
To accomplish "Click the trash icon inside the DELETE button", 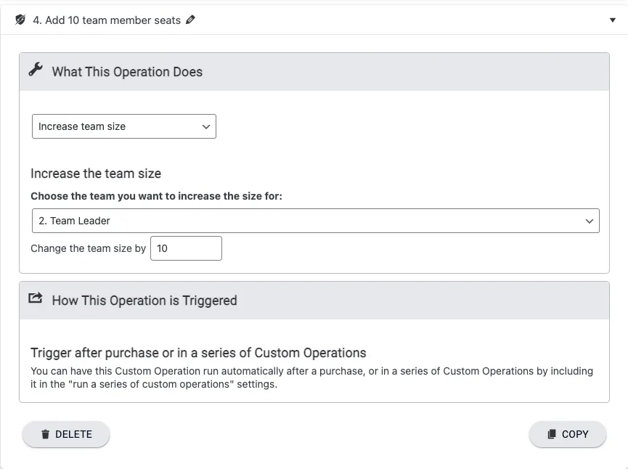I will coord(44,434).
